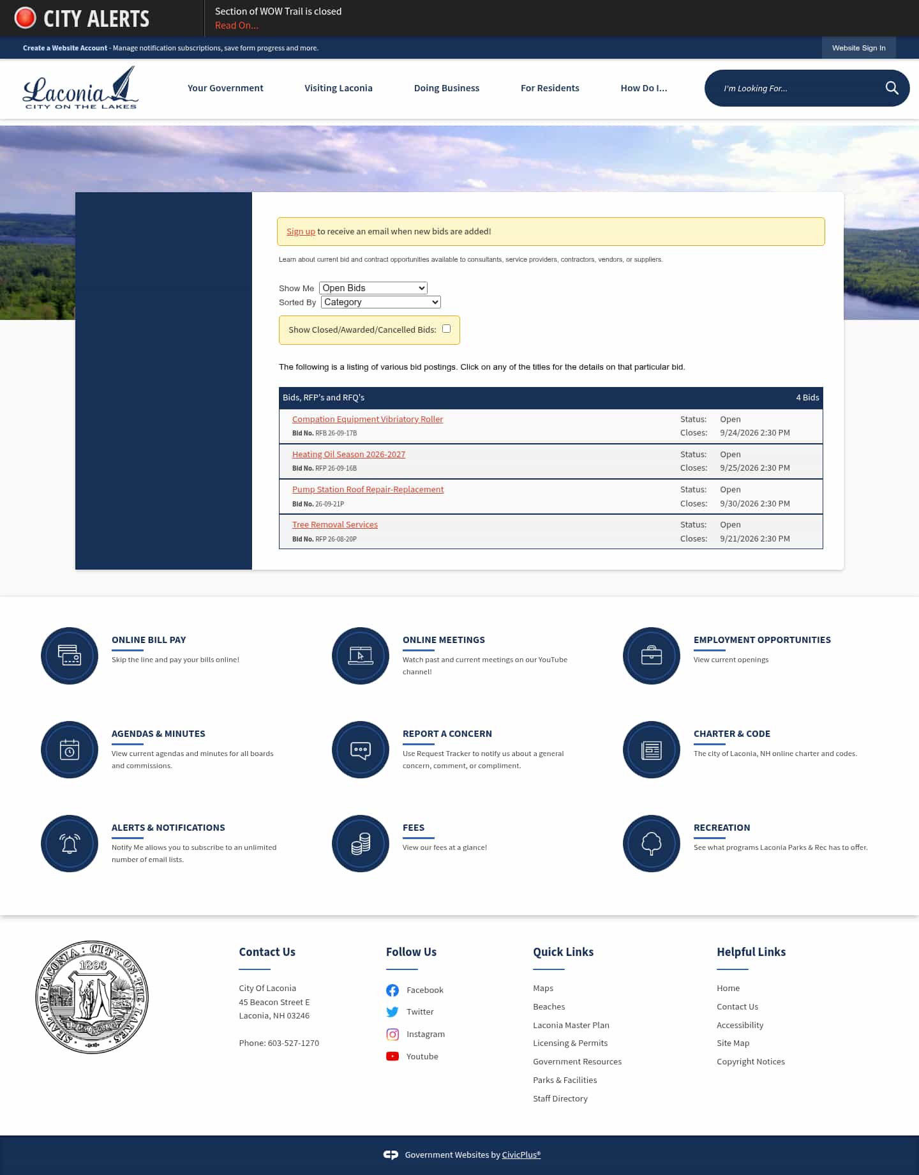Click the Instagram icon in Follow Us
The width and height of the screenshot is (919, 1175).
pyautogui.click(x=392, y=1035)
